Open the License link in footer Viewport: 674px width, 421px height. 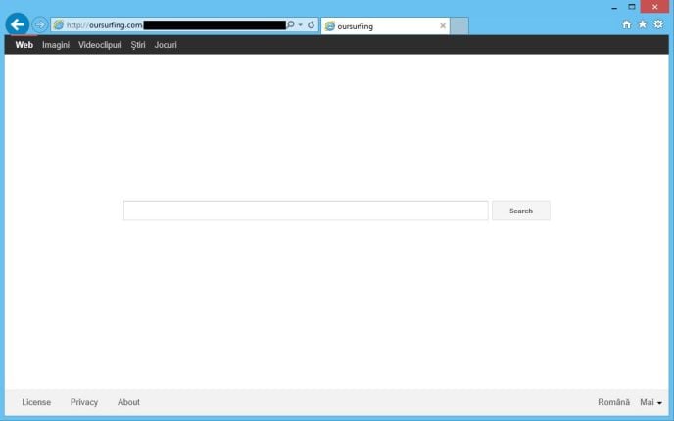(36, 402)
